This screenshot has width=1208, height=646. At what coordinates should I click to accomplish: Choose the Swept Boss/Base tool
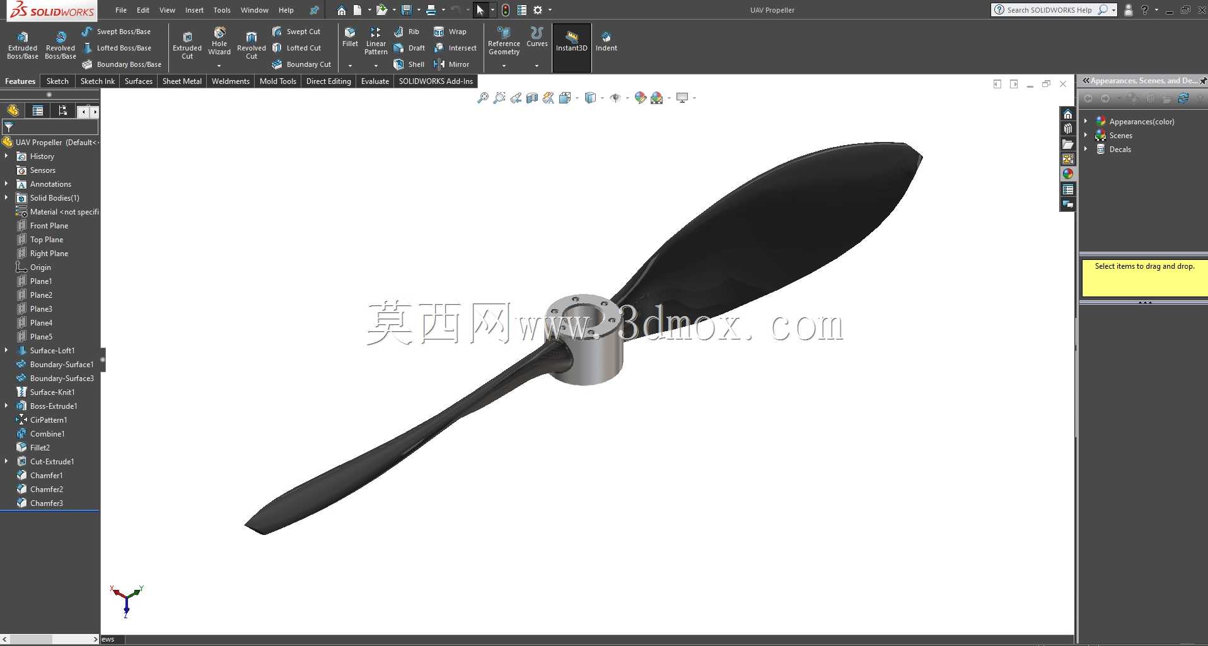pos(117,32)
